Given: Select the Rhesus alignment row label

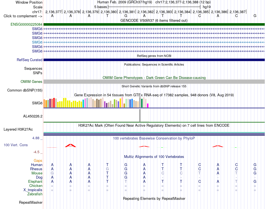Looking at the screenshot, I should 36,169.
